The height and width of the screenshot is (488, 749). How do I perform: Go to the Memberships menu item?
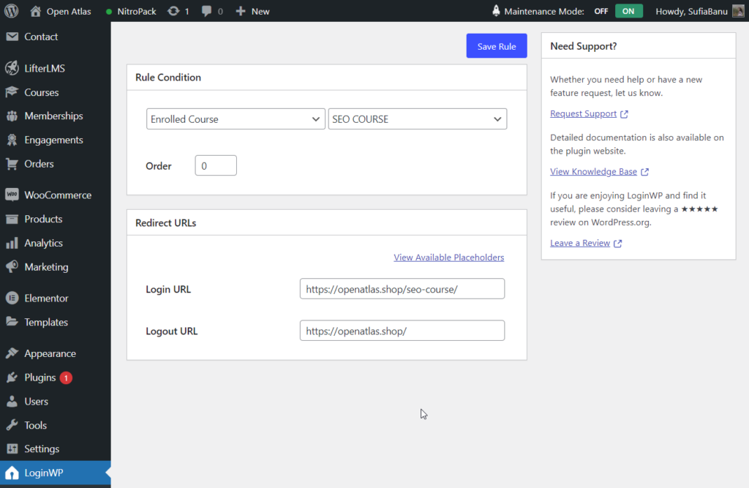click(x=56, y=116)
